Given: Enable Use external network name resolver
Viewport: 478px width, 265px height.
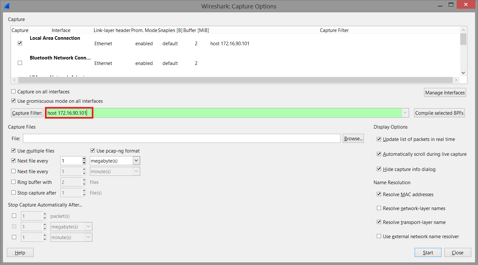Looking at the screenshot, I should (x=379, y=236).
